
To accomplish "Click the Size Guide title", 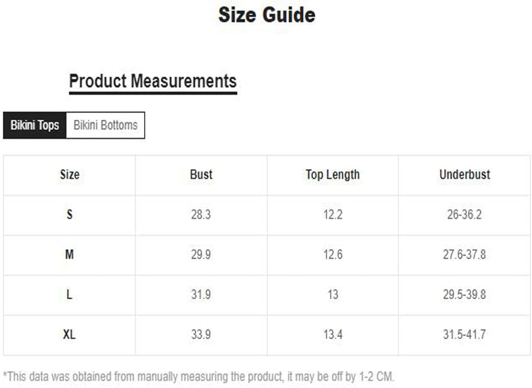I will click(267, 15).
